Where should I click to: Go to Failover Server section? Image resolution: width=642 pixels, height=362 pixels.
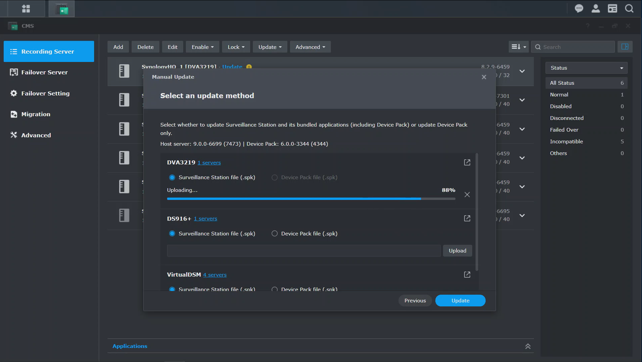pyautogui.click(x=49, y=72)
